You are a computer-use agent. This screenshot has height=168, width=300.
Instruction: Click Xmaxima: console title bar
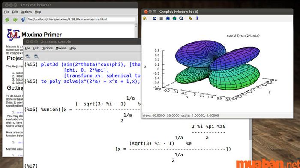tap(82, 41)
